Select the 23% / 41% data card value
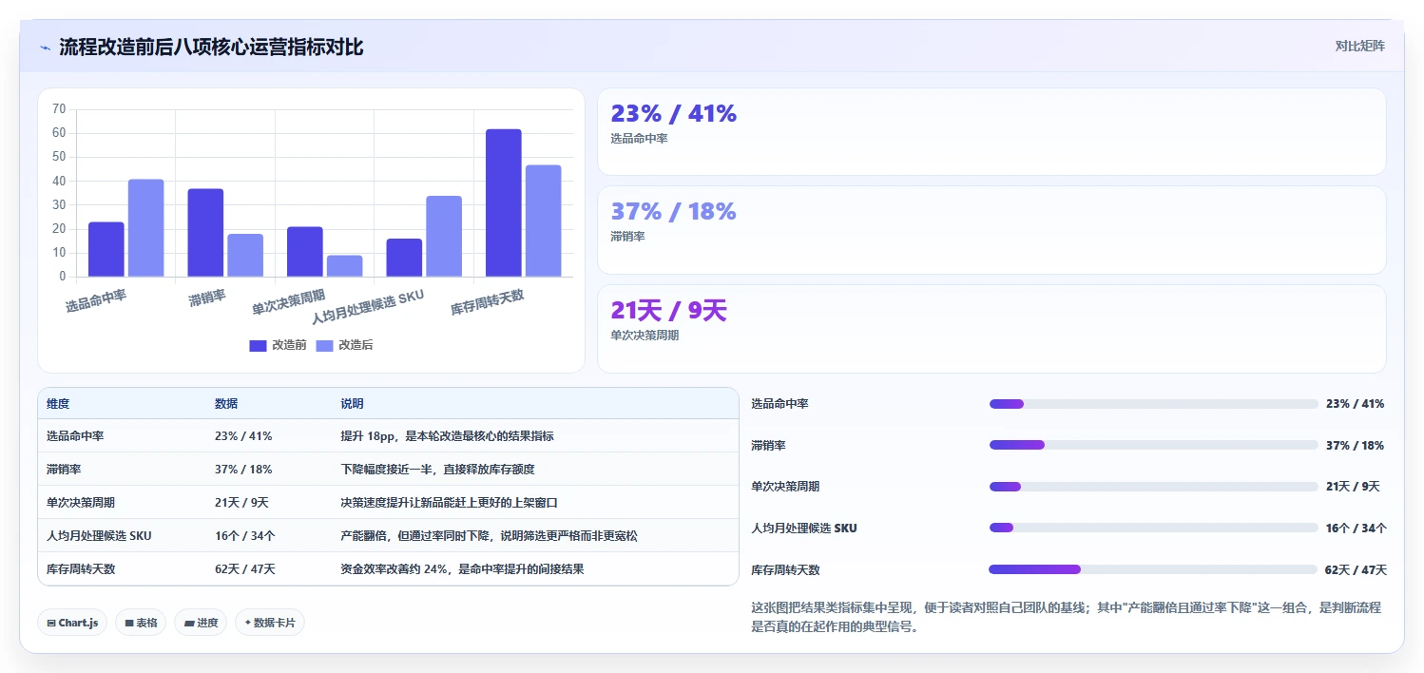The image size is (1424, 673). tap(674, 113)
